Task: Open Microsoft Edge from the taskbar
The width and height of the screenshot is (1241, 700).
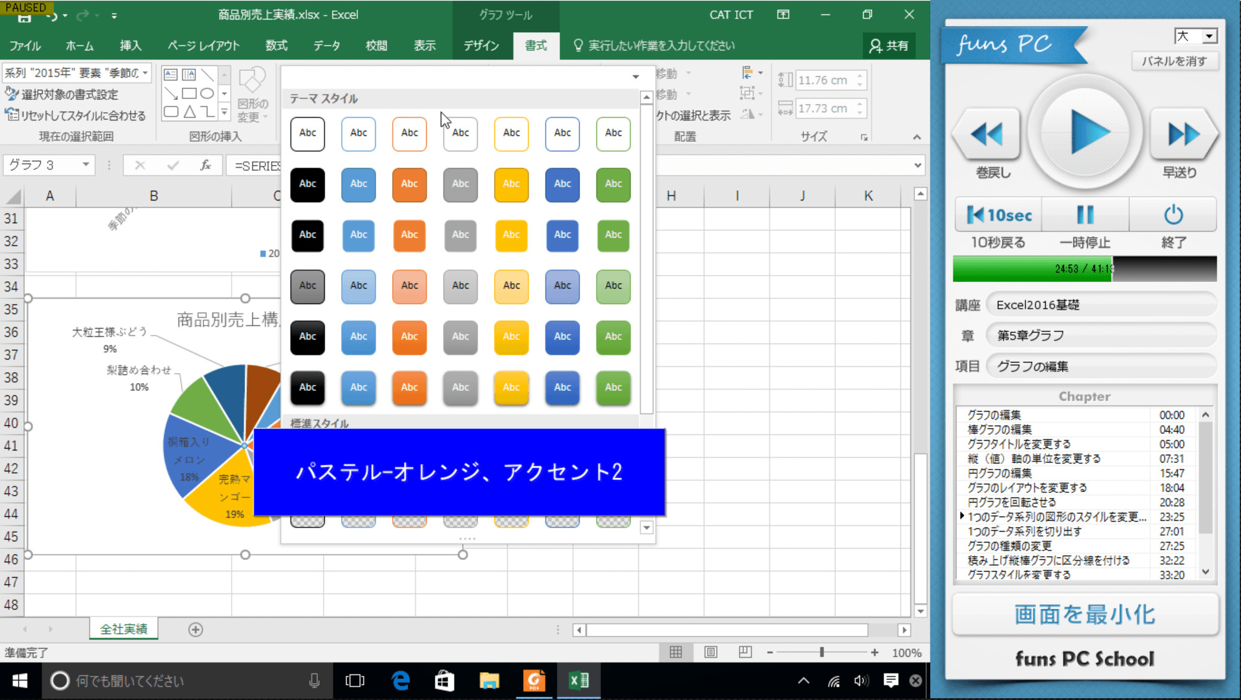Action: pos(400,681)
